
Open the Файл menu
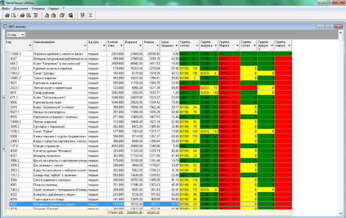[5, 8]
